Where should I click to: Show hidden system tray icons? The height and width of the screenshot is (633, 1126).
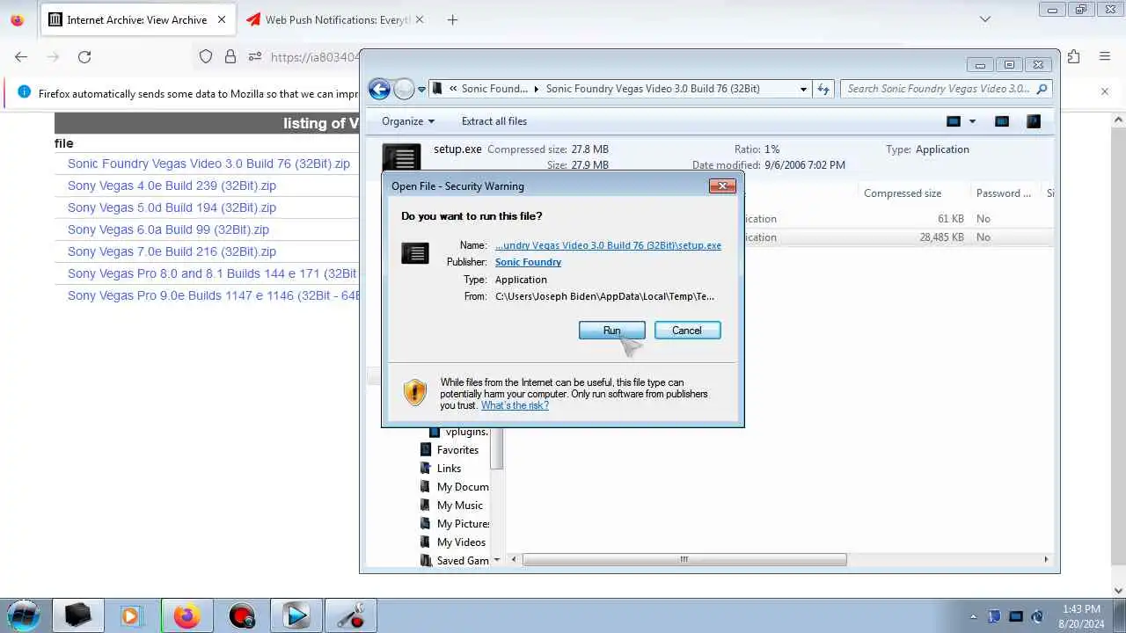tap(973, 616)
